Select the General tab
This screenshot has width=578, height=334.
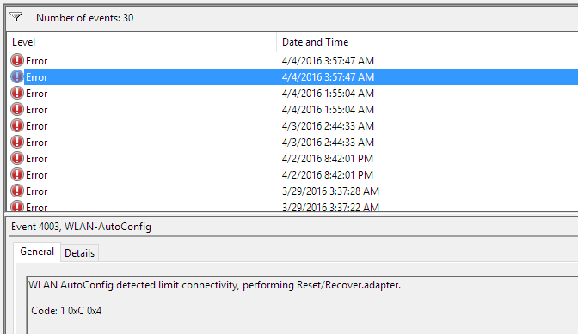point(37,252)
